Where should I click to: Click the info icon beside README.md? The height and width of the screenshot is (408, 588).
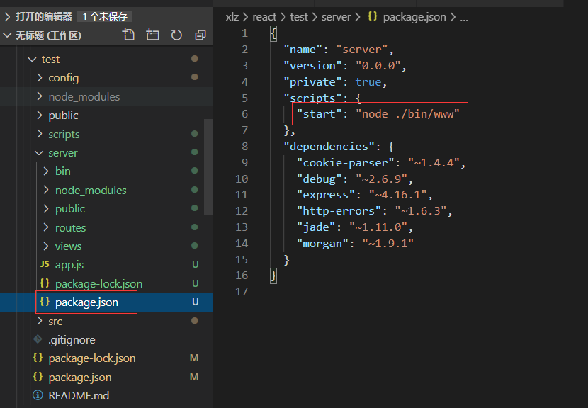coord(38,395)
